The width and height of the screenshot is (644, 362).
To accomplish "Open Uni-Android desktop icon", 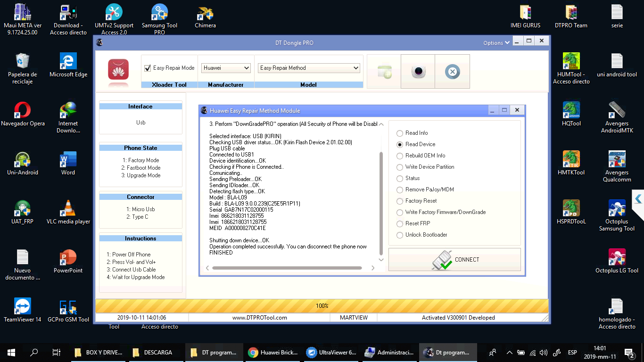I will coord(23,163).
